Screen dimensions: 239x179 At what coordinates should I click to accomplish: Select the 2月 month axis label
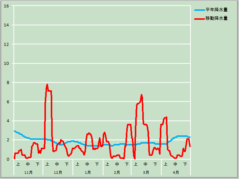[117, 172]
